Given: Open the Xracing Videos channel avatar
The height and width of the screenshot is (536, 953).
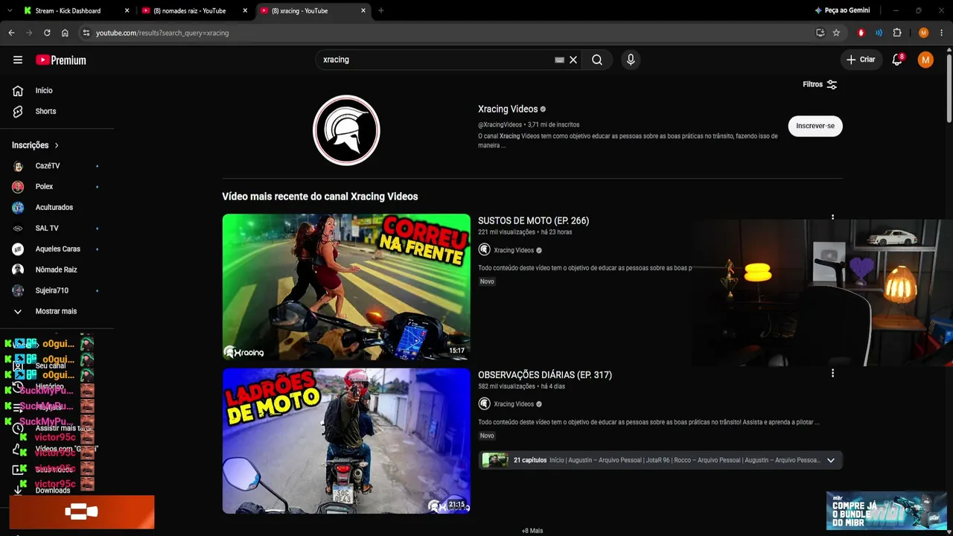Looking at the screenshot, I should coord(346,130).
